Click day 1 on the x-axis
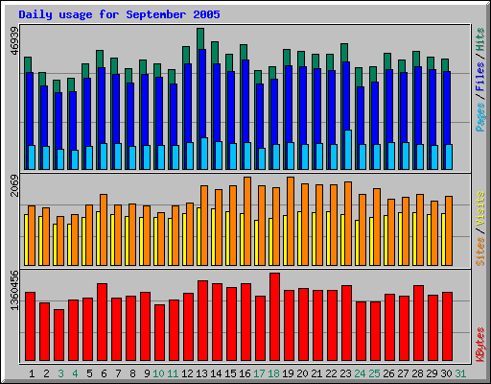491x384 pixels. point(32,373)
